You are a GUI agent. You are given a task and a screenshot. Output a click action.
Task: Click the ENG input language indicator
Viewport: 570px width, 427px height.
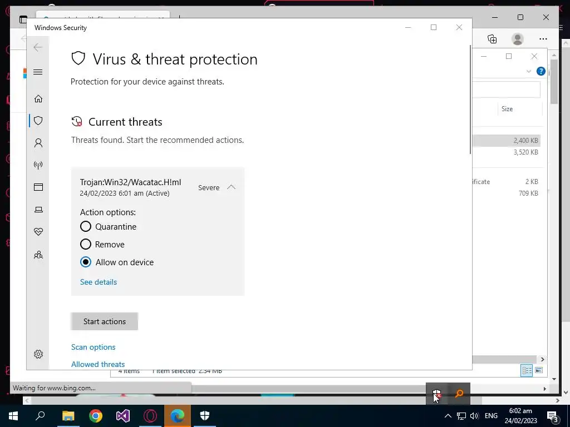pyautogui.click(x=491, y=416)
